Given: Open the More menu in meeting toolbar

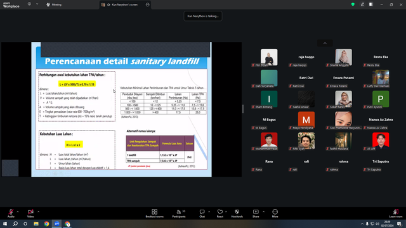Looking at the screenshot, I should [275, 213].
